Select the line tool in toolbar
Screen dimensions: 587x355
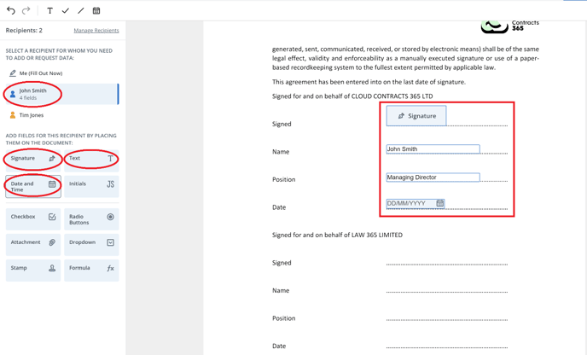tap(81, 10)
